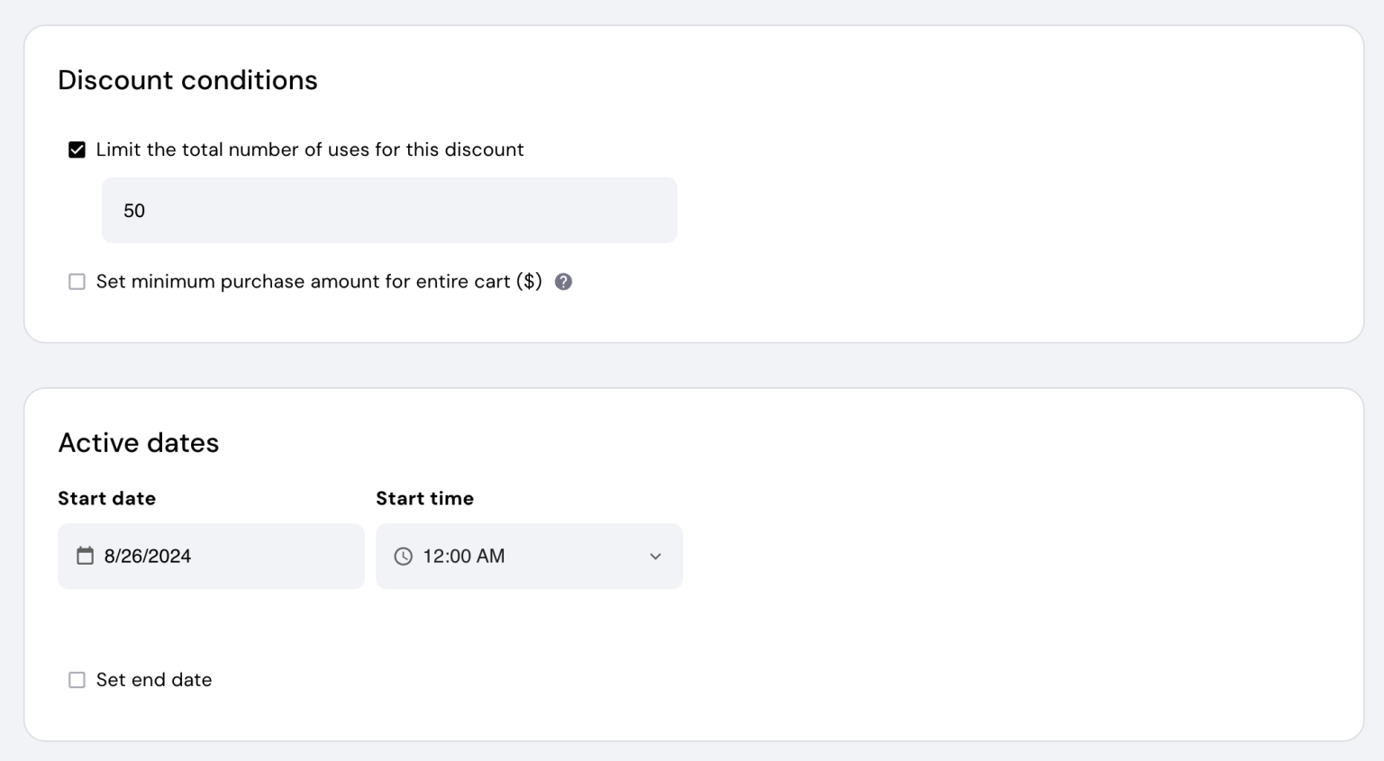
Task: Expand the time picker options list
Action: (x=529, y=556)
